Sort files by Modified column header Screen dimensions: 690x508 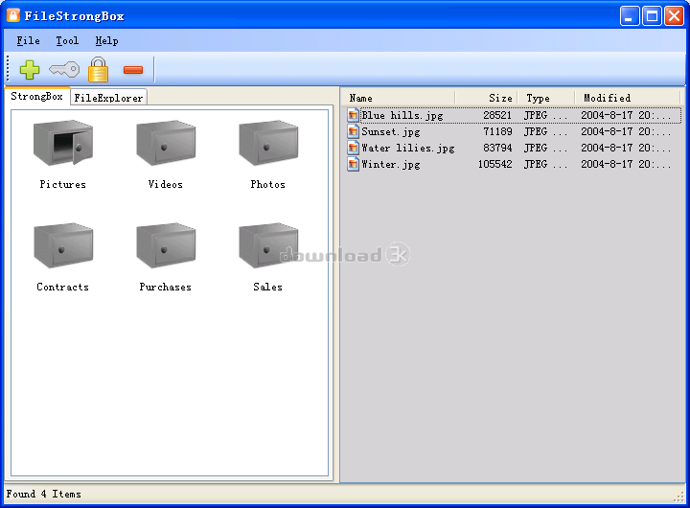click(x=626, y=98)
